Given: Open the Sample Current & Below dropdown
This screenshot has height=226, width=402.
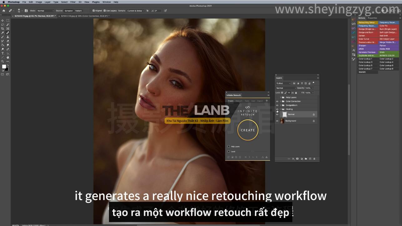Looking at the screenshot, I should 136,11.
